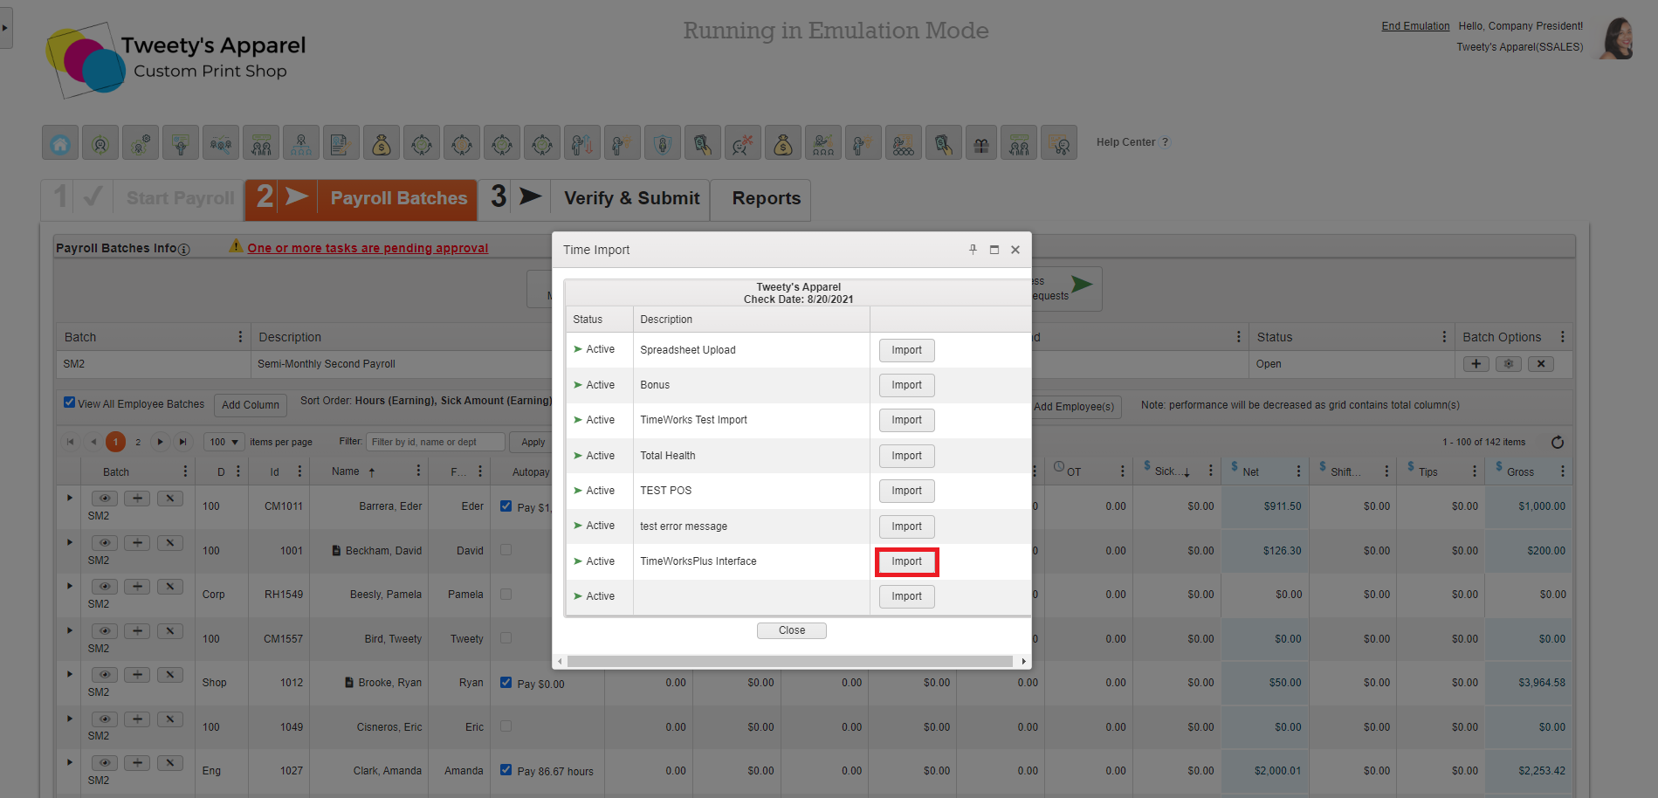Refresh the employee batches grid

point(1558,442)
